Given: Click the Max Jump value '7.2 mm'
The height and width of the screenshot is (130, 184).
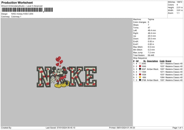Looking at the screenshot, I should [x=151, y=52].
